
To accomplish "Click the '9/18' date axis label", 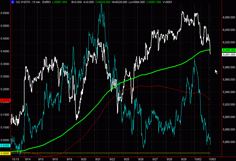I will tap(55, 159).
